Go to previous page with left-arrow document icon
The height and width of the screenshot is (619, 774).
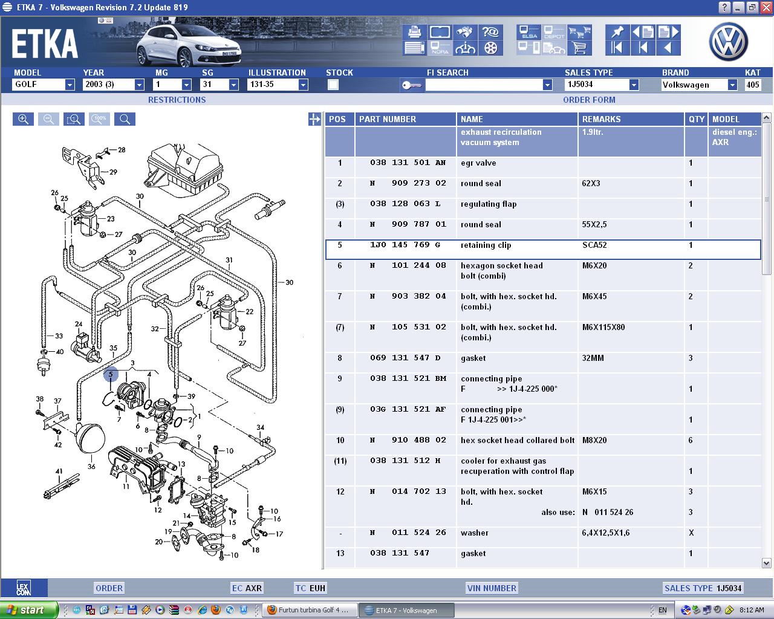pos(643,32)
